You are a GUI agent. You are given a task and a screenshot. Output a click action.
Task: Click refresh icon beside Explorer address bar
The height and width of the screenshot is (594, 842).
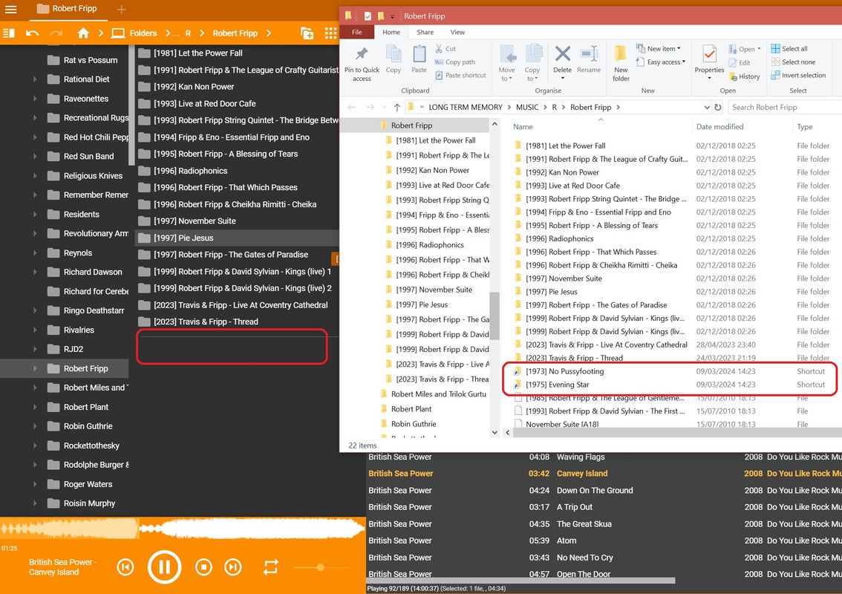pyautogui.click(x=718, y=108)
